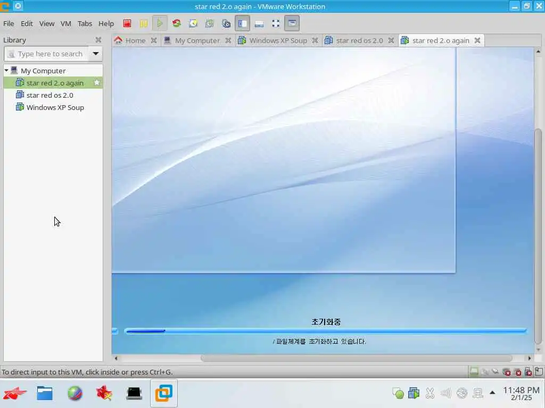Toggle the thumbnail bar icon
The height and width of the screenshot is (408, 545).
pos(259,23)
